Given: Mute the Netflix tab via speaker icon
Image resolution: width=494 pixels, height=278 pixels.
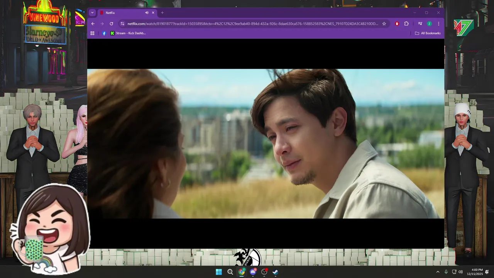Looking at the screenshot, I should point(147,13).
